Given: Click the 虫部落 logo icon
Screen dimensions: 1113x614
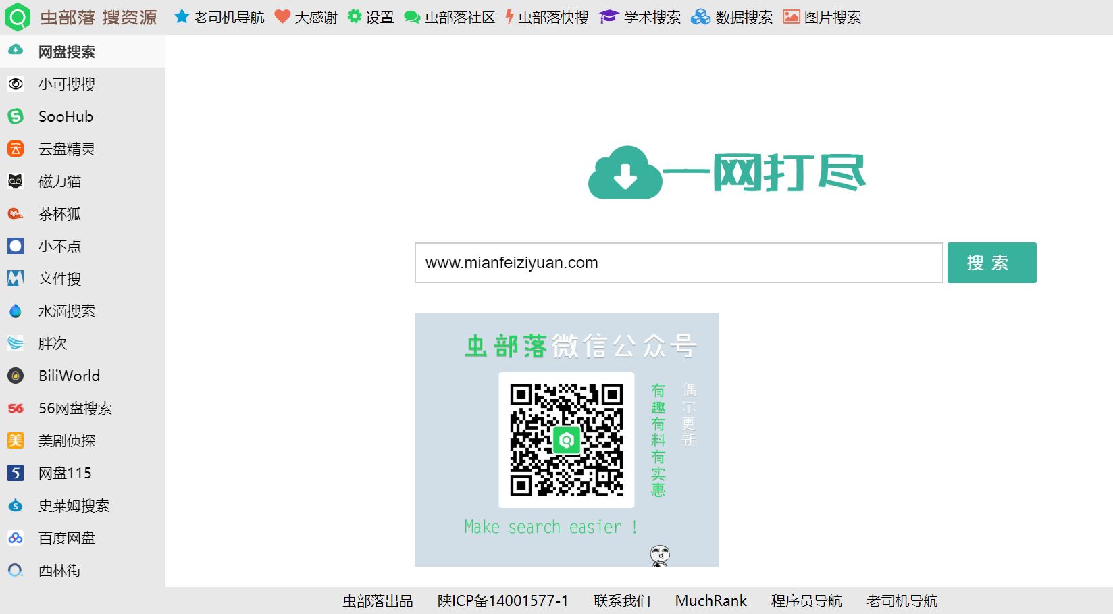Looking at the screenshot, I should tap(18, 17).
